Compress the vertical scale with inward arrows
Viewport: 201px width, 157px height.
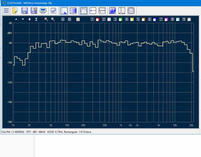36,19
